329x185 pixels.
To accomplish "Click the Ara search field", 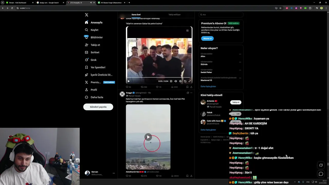I will tap(221, 15).
